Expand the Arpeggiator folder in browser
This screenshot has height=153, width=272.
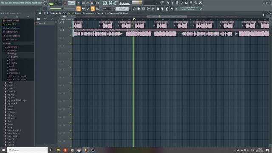click(x=12, y=47)
